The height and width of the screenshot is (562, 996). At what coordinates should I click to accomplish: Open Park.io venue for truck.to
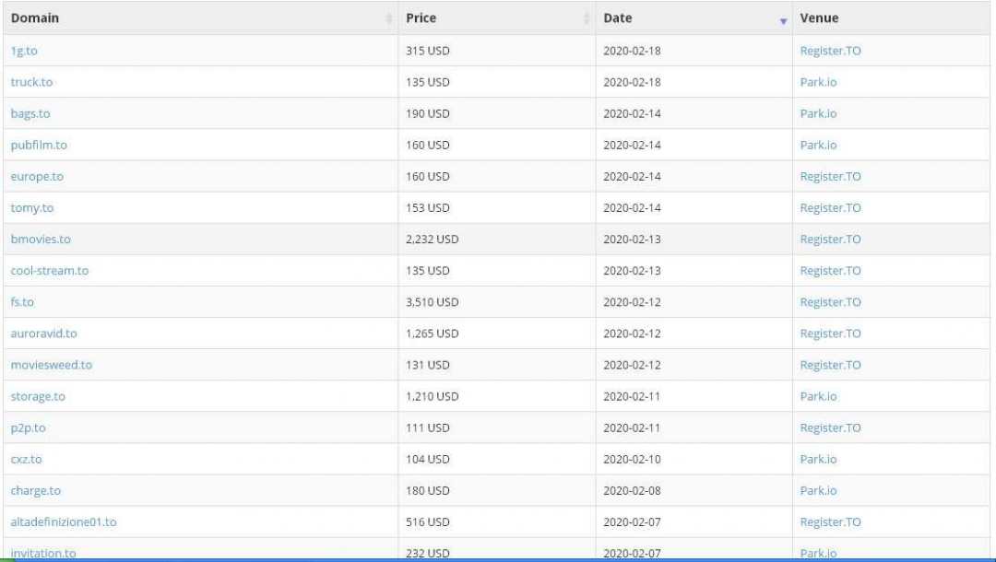(x=818, y=82)
